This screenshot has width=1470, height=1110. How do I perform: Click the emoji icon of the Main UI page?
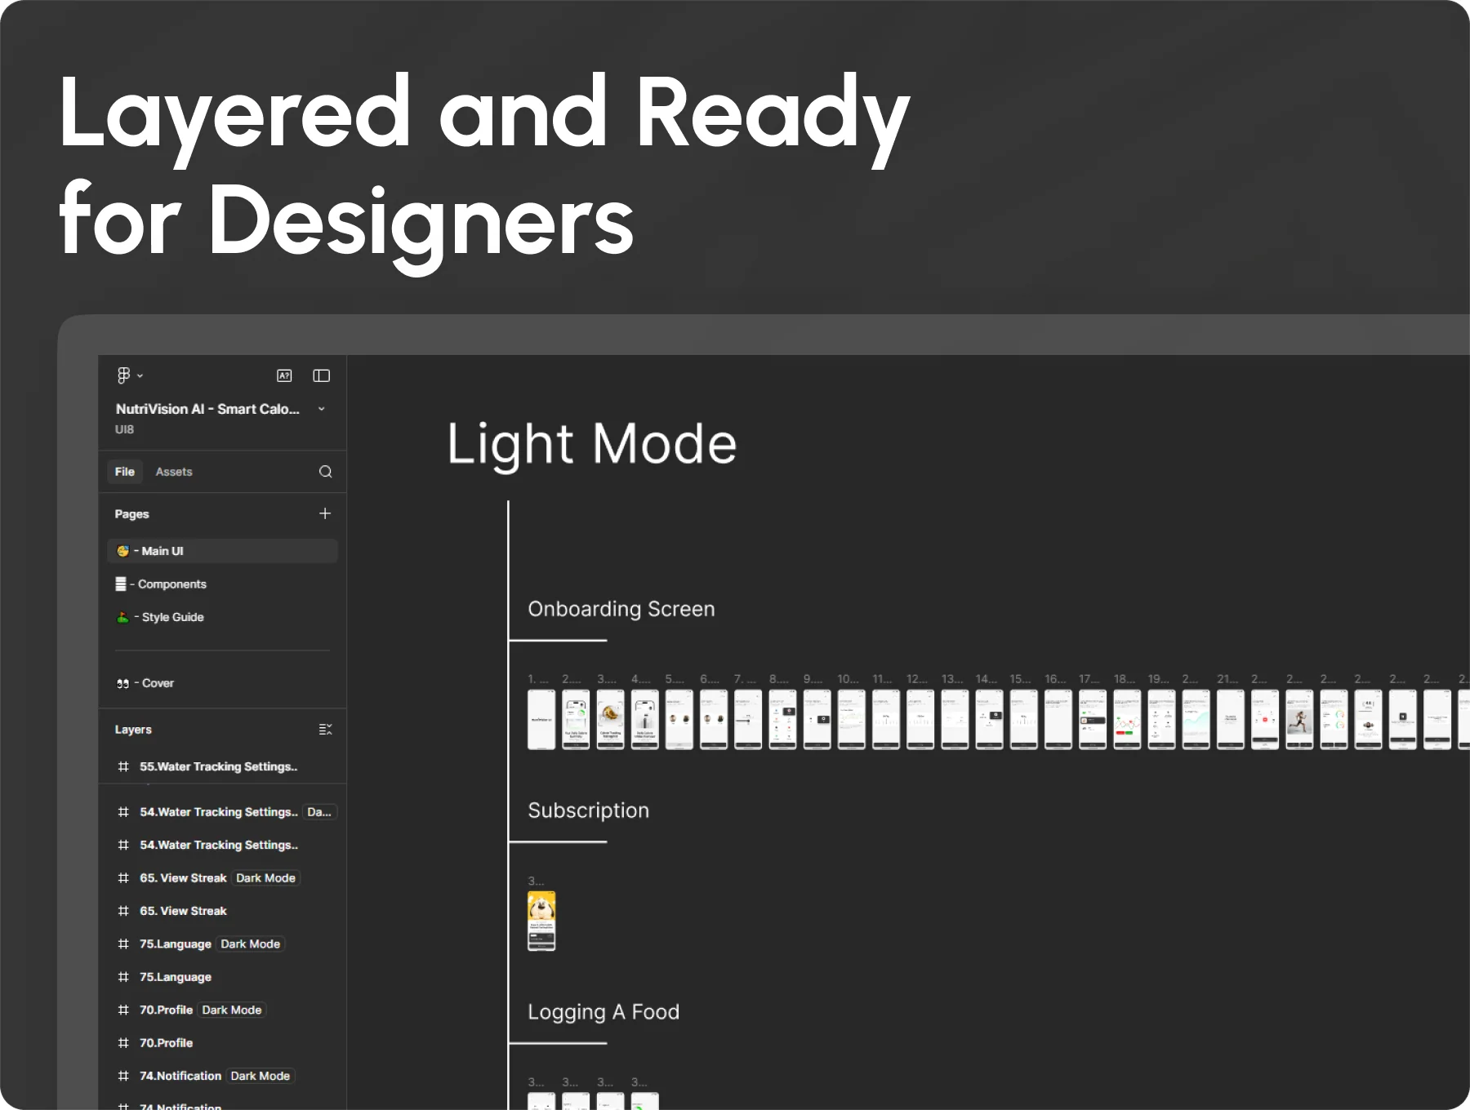click(x=122, y=551)
